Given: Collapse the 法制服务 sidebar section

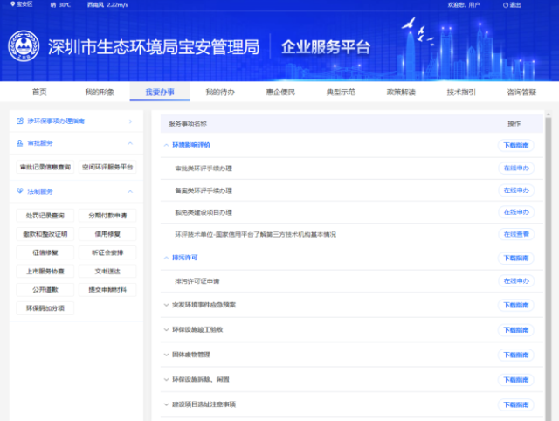Looking at the screenshot, I should coord(130,191).
